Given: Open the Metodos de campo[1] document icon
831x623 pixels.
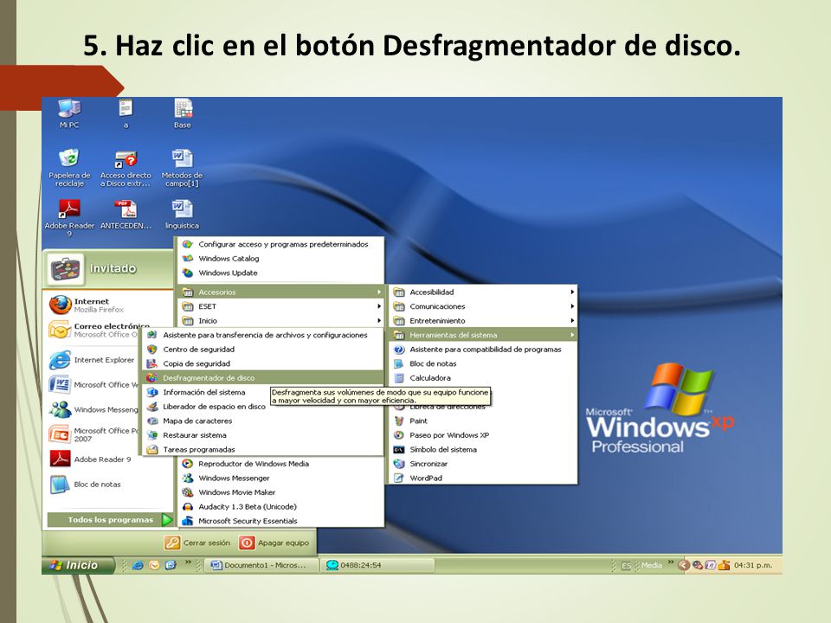Looking at the screenshot, I should 182,167.
